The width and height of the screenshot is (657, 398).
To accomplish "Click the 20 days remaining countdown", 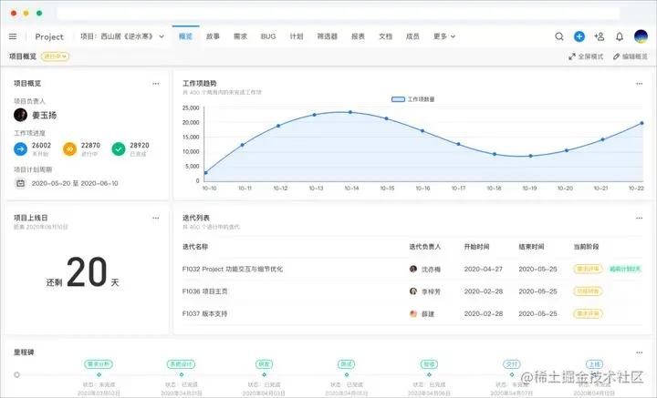I will [83, 272].
